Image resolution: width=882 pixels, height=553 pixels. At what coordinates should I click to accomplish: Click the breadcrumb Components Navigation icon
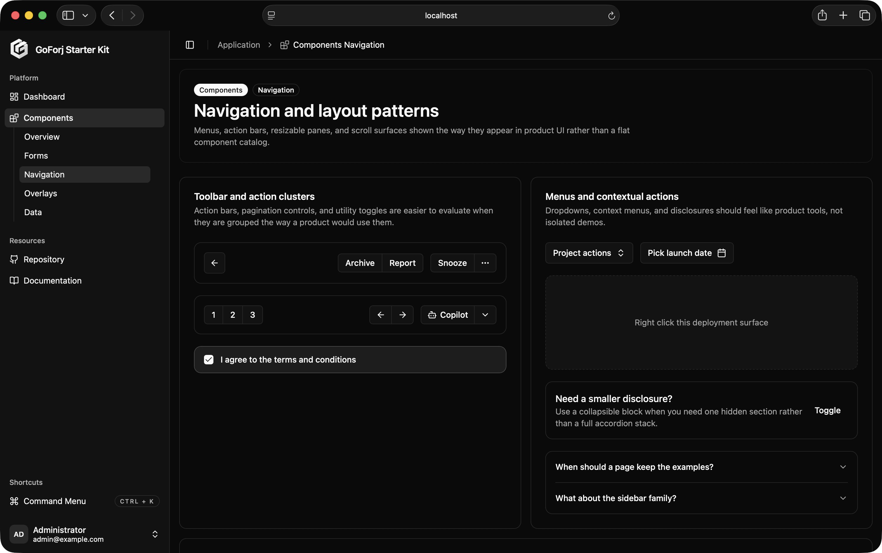284,45
